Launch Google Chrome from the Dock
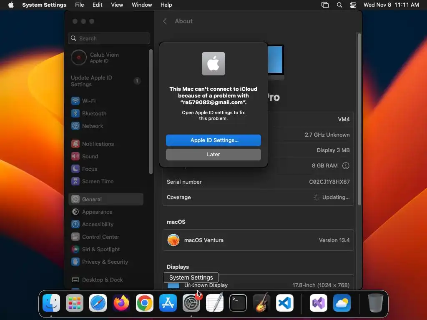 [145, 303]
